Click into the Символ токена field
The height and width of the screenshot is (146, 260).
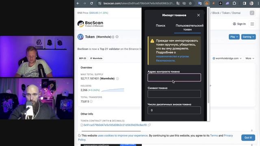click(174, 94)
